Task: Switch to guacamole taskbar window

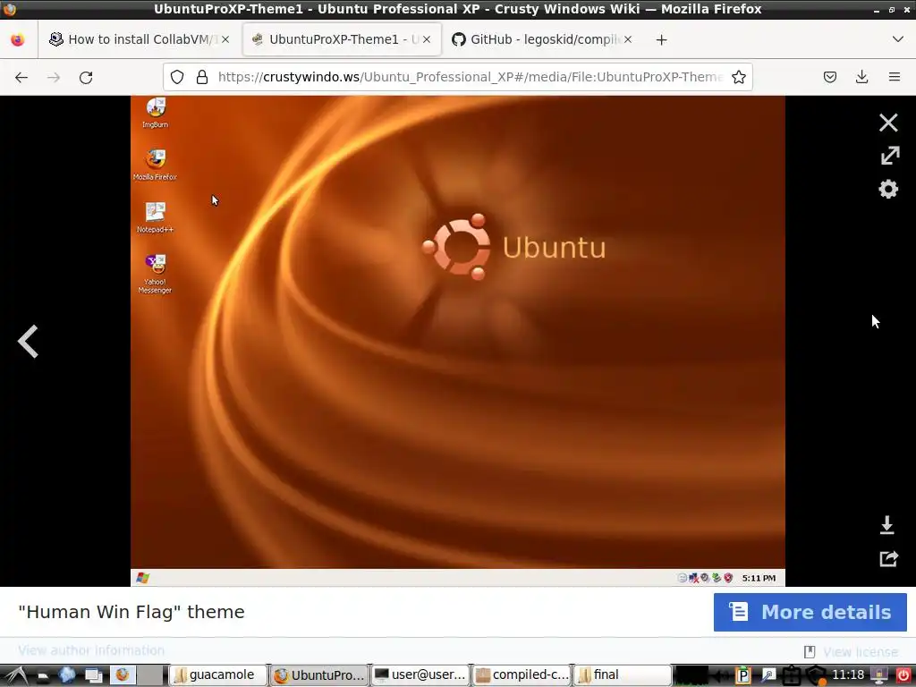Action: point(218,674)
